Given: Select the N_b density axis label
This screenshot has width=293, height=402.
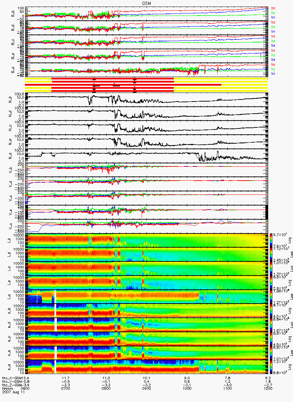Looking at the screenshot, I should click(x=10, y=99).
